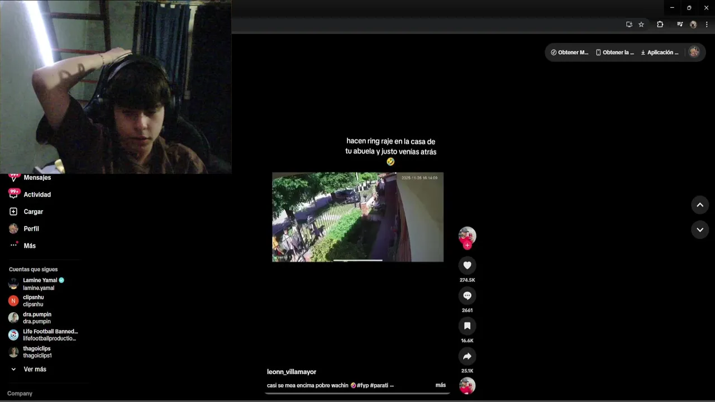
Task: Expand Company footer section
Action: [x=20, y=394]
